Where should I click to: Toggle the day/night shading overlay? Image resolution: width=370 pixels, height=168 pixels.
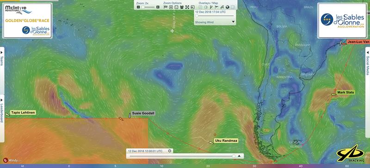[206, 7]
